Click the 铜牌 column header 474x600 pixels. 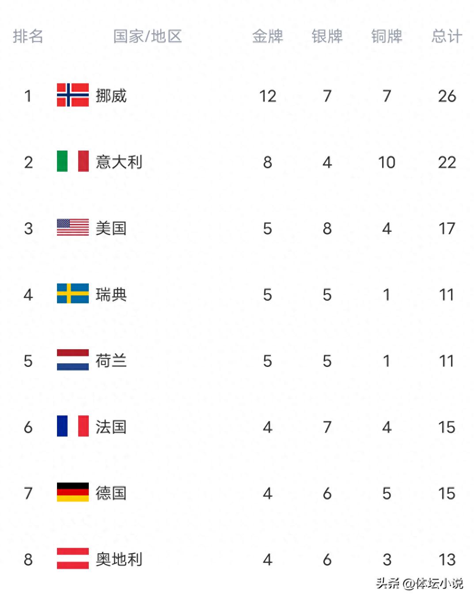click(x=387, y=36)
